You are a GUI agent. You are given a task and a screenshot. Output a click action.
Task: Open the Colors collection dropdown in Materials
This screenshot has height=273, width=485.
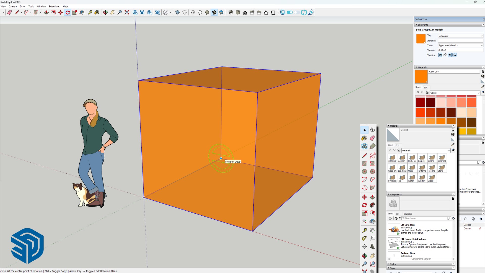point(454,93)
